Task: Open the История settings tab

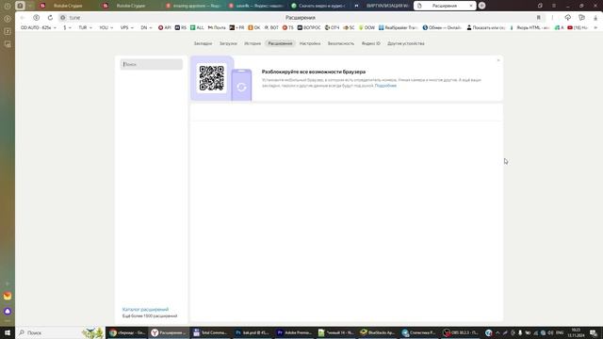Action: click(x=253, y=43)
